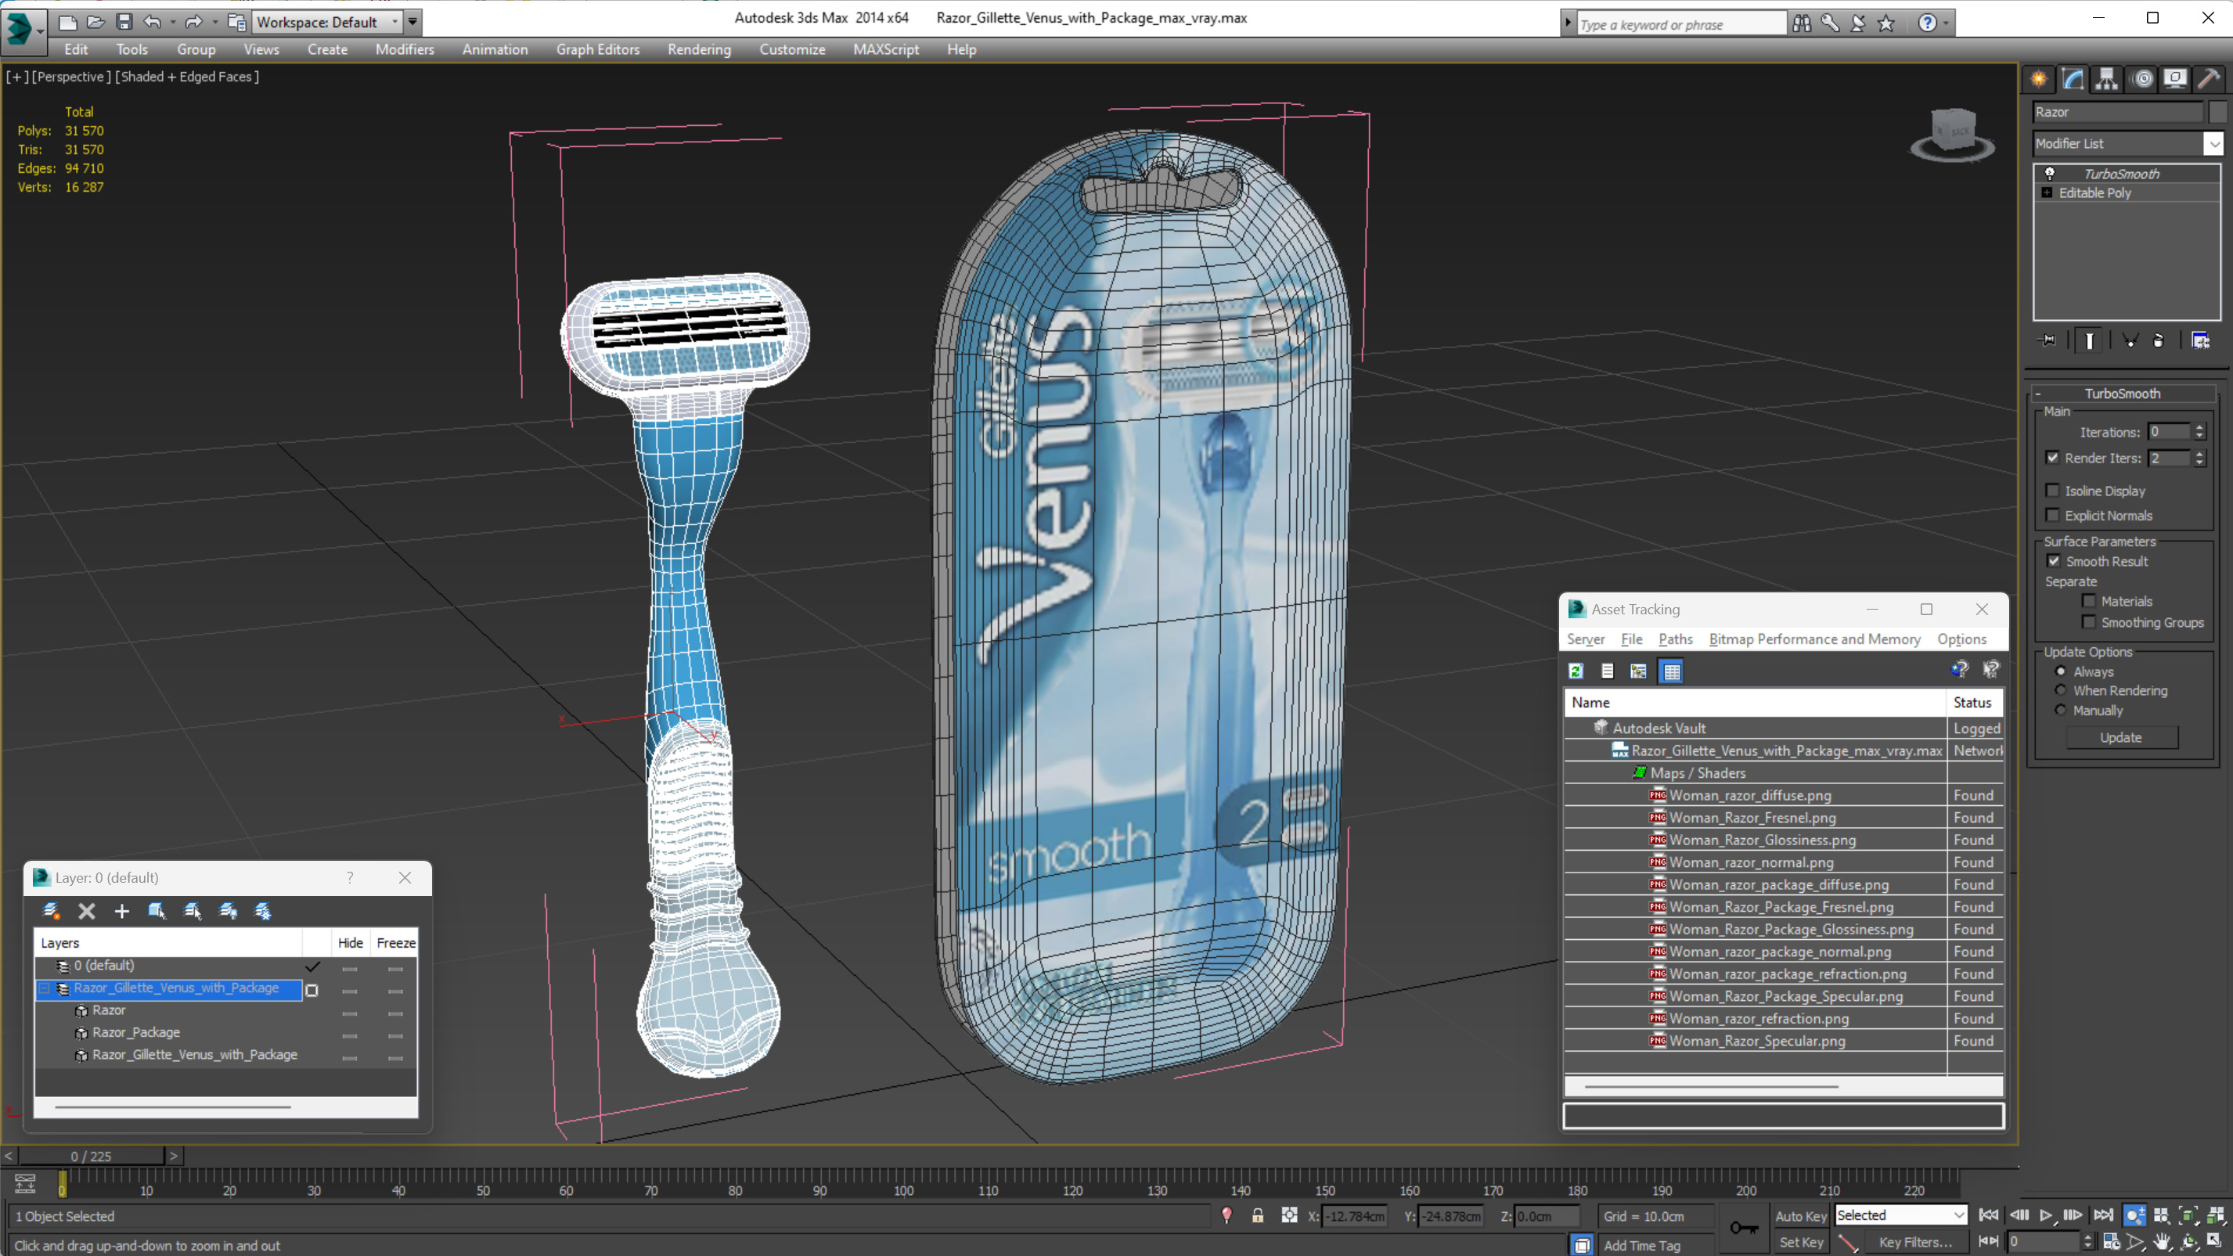Screen dimensions: 2233x1256
Task: Click the Pin Stack icon
Action: point(2048,340)
